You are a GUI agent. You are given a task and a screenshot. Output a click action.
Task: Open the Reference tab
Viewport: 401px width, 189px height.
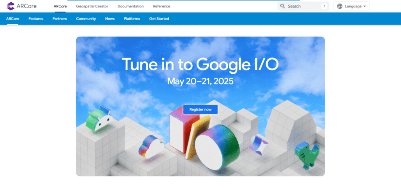click(x=161, y=6)
